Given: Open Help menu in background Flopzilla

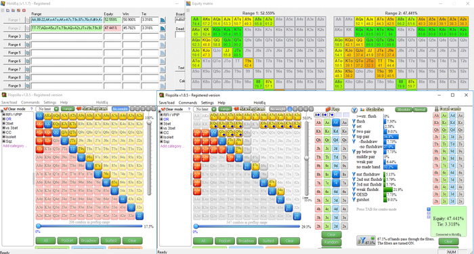Looking at the screenshot, I should (x=64, y=102).
